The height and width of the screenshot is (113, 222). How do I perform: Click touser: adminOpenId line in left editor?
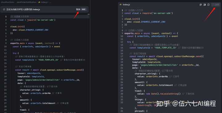tap(29, 73)
